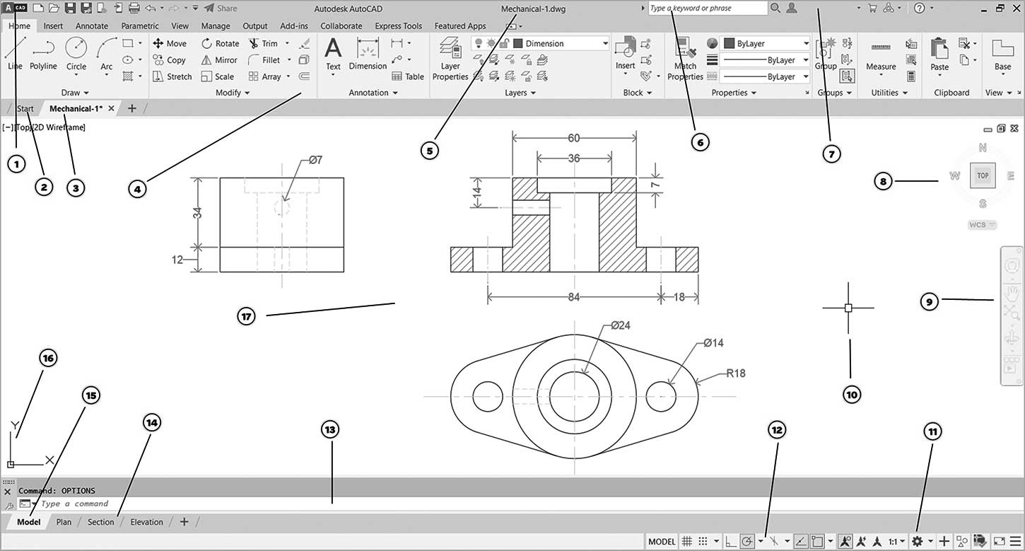
Task: Expand the Draw panel dropdown
Action: click(75, 93)
